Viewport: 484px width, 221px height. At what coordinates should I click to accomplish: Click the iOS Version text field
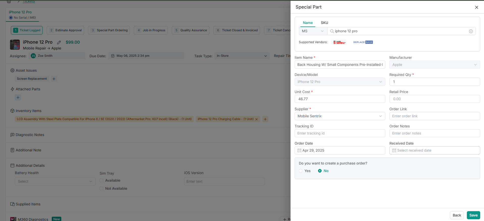coord(224,181)
